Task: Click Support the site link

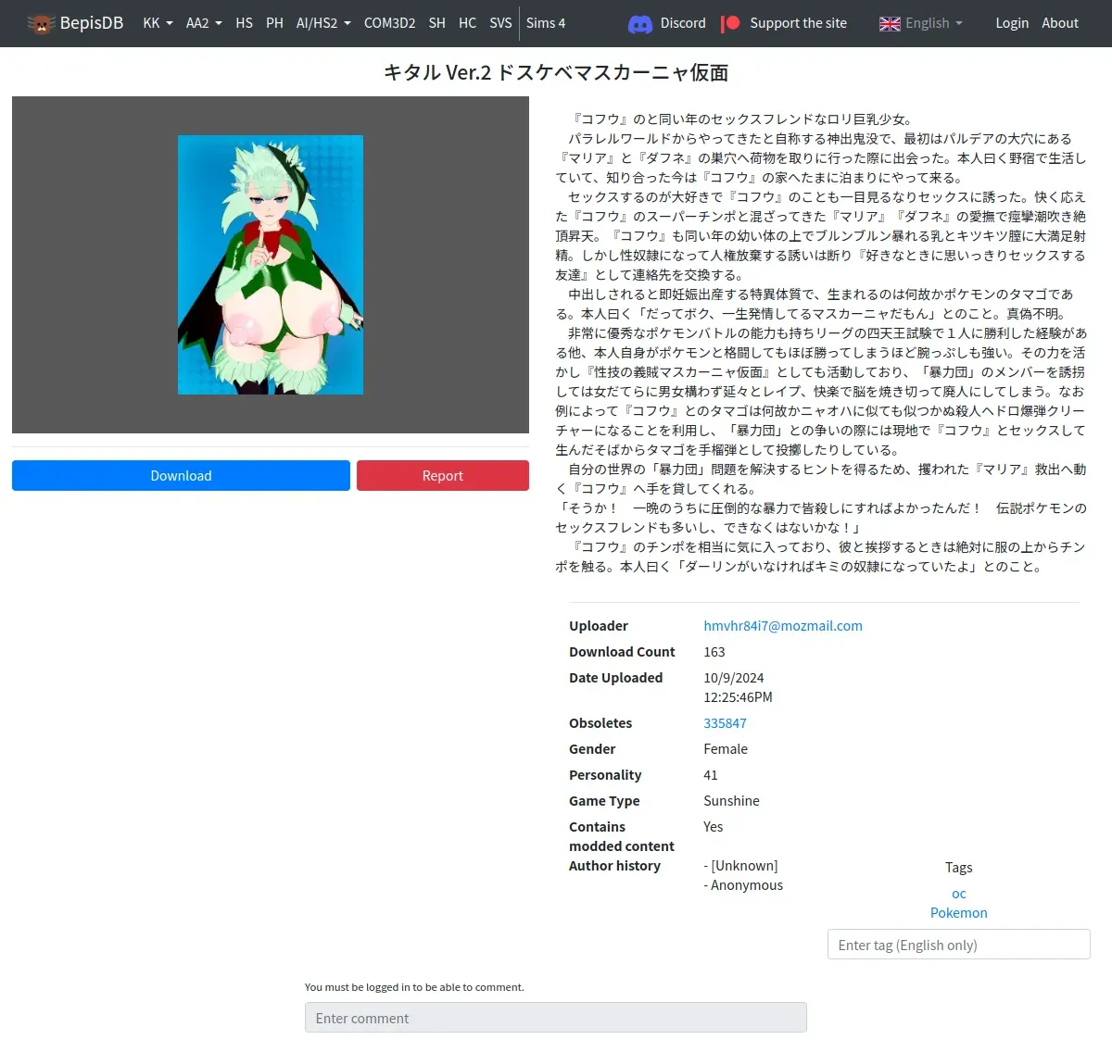Action: tap(798, 23)
